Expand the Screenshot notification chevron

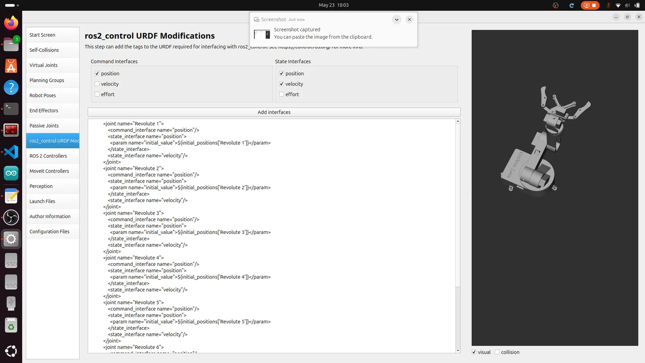(x=397, y=19)
